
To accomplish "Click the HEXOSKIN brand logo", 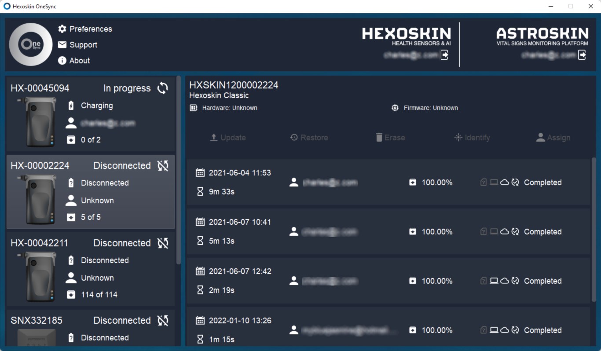I will point(407,36).
